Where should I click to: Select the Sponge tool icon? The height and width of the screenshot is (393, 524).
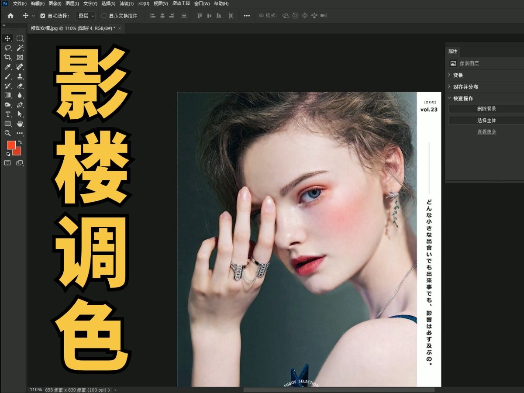pyautogui.click(x=7, y=105)
